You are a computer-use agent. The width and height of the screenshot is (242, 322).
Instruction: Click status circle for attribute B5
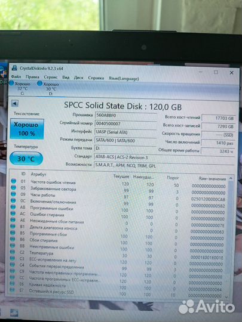click(13, 233)
